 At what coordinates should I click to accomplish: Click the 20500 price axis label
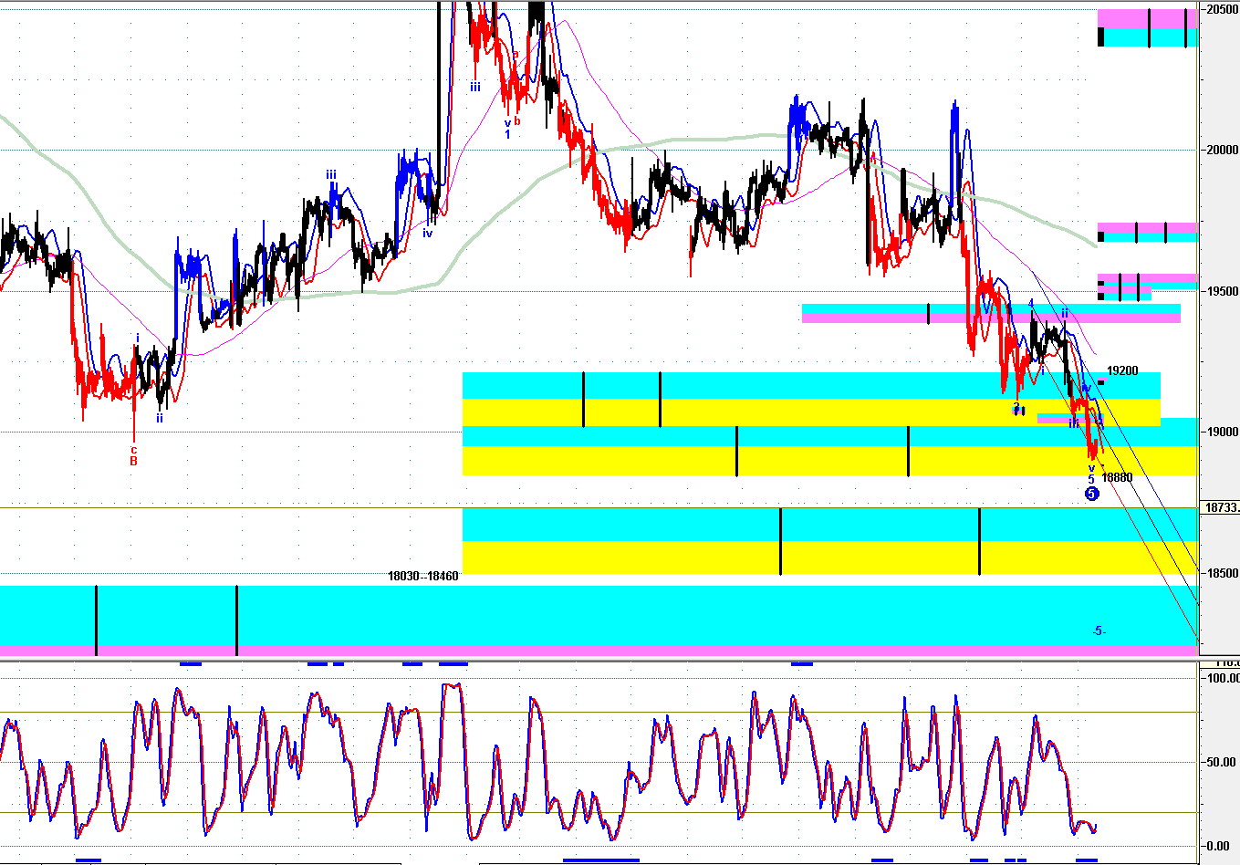(1223, 9)
